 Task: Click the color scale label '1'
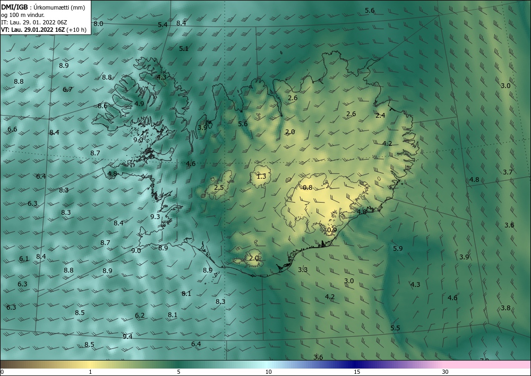[90, 372]
